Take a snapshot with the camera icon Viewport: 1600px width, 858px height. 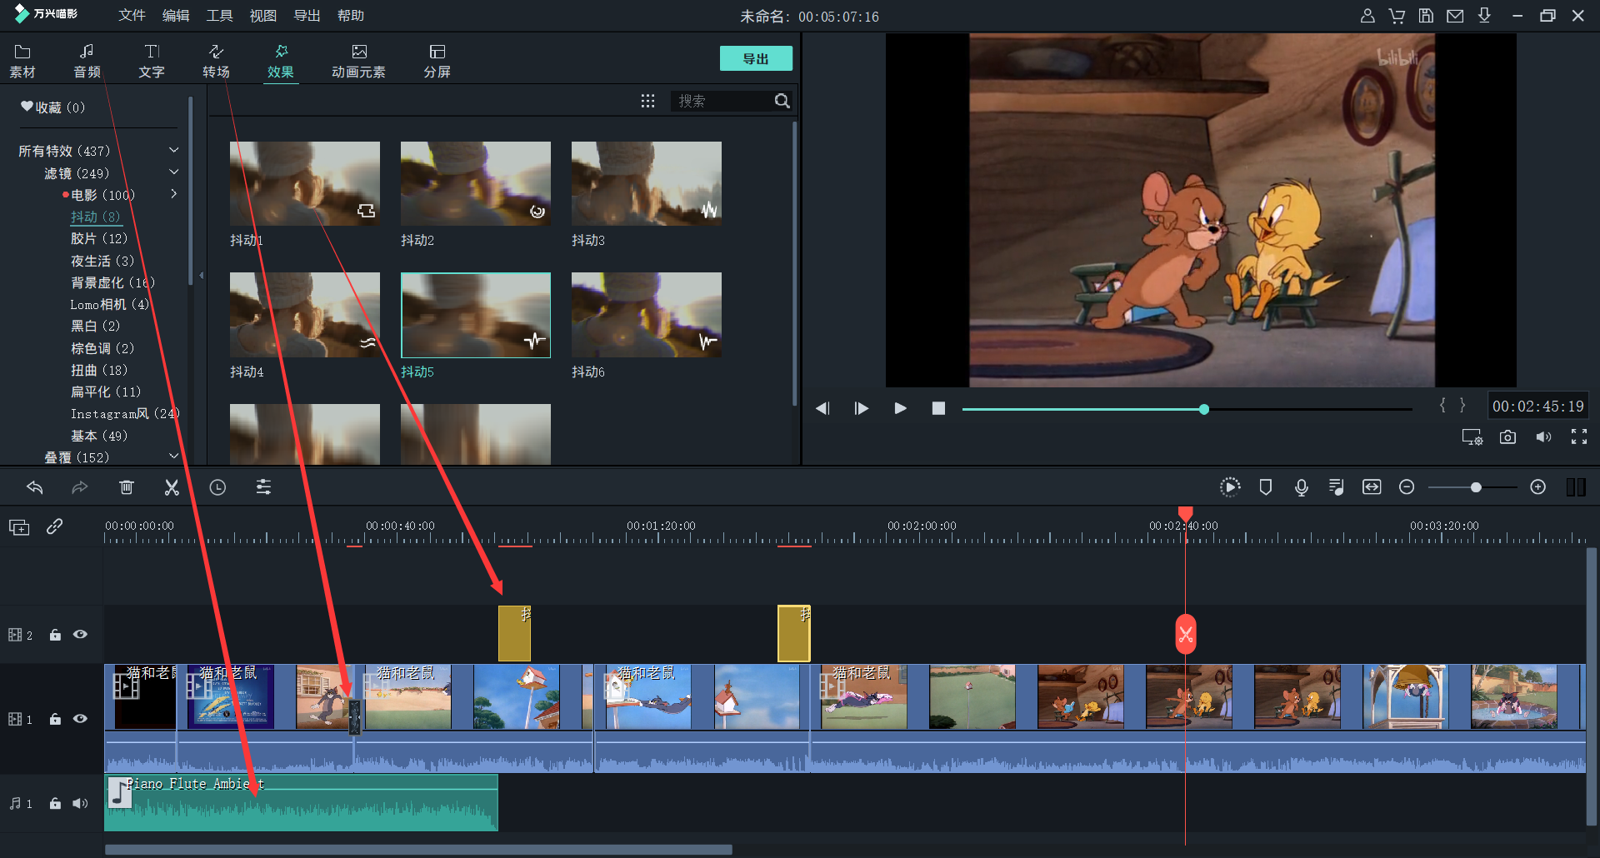click(x=1507, y=437)
